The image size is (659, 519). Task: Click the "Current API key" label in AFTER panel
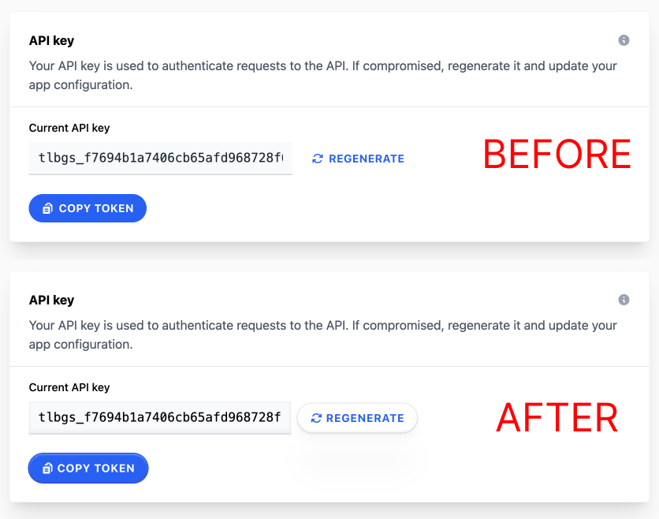[x=69, y=387]
